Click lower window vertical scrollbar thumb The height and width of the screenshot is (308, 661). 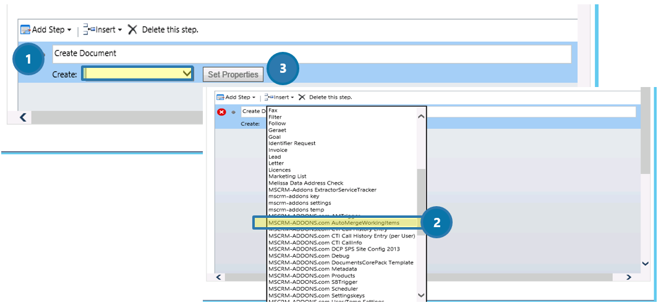coord(645,131)
